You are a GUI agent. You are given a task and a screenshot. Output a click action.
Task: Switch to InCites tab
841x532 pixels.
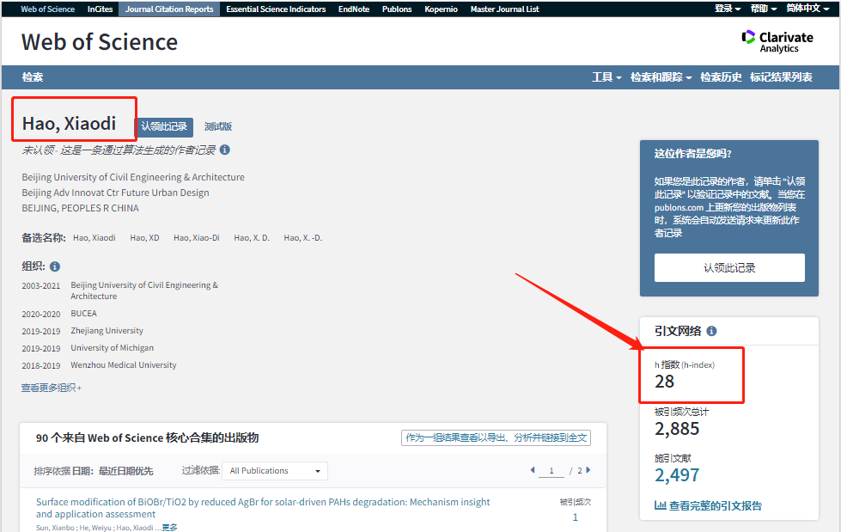coord(101,9)
